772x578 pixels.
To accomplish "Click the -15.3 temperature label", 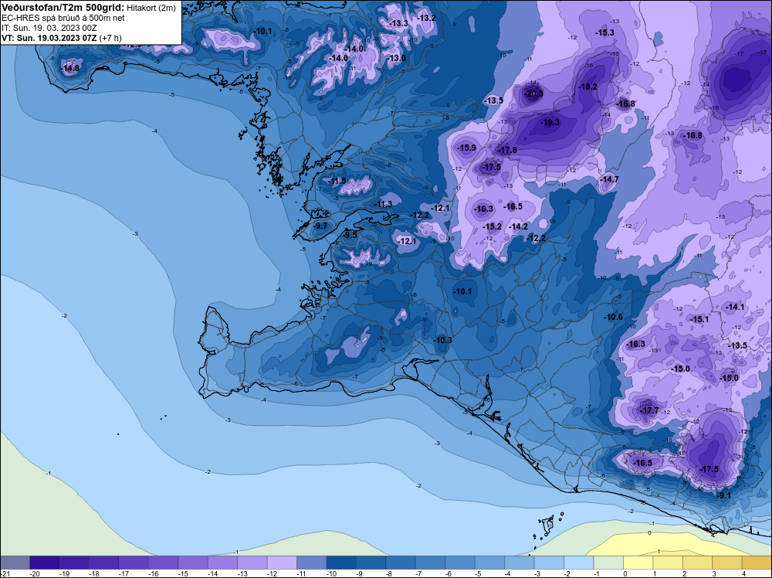I will click(604, 32).
